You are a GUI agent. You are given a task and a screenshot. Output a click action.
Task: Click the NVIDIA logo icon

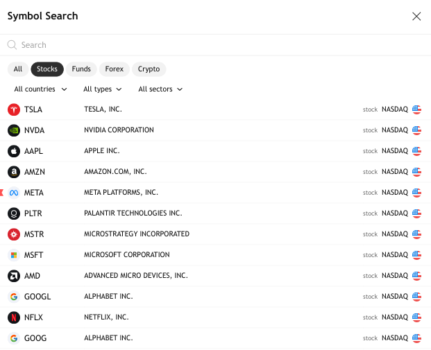click(14, 130)
